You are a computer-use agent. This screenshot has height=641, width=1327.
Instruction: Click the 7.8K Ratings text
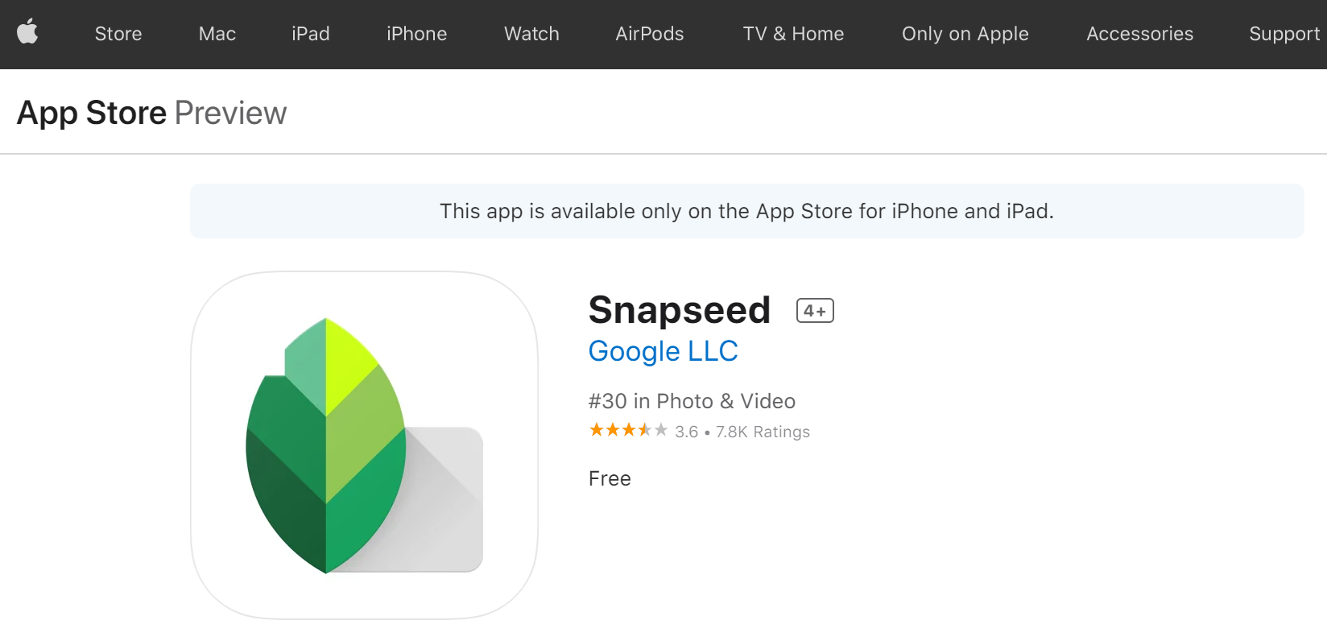click(x=762, y=432)
